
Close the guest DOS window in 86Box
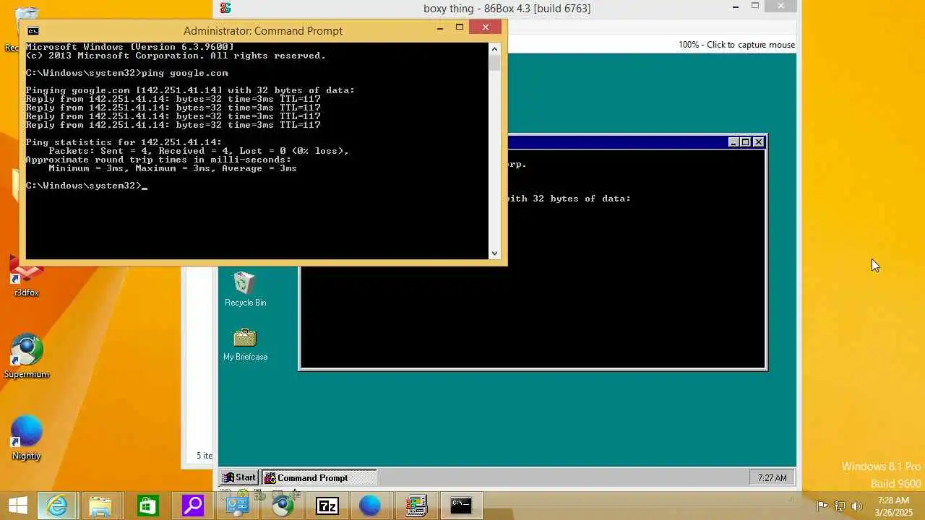coord(758,142)
